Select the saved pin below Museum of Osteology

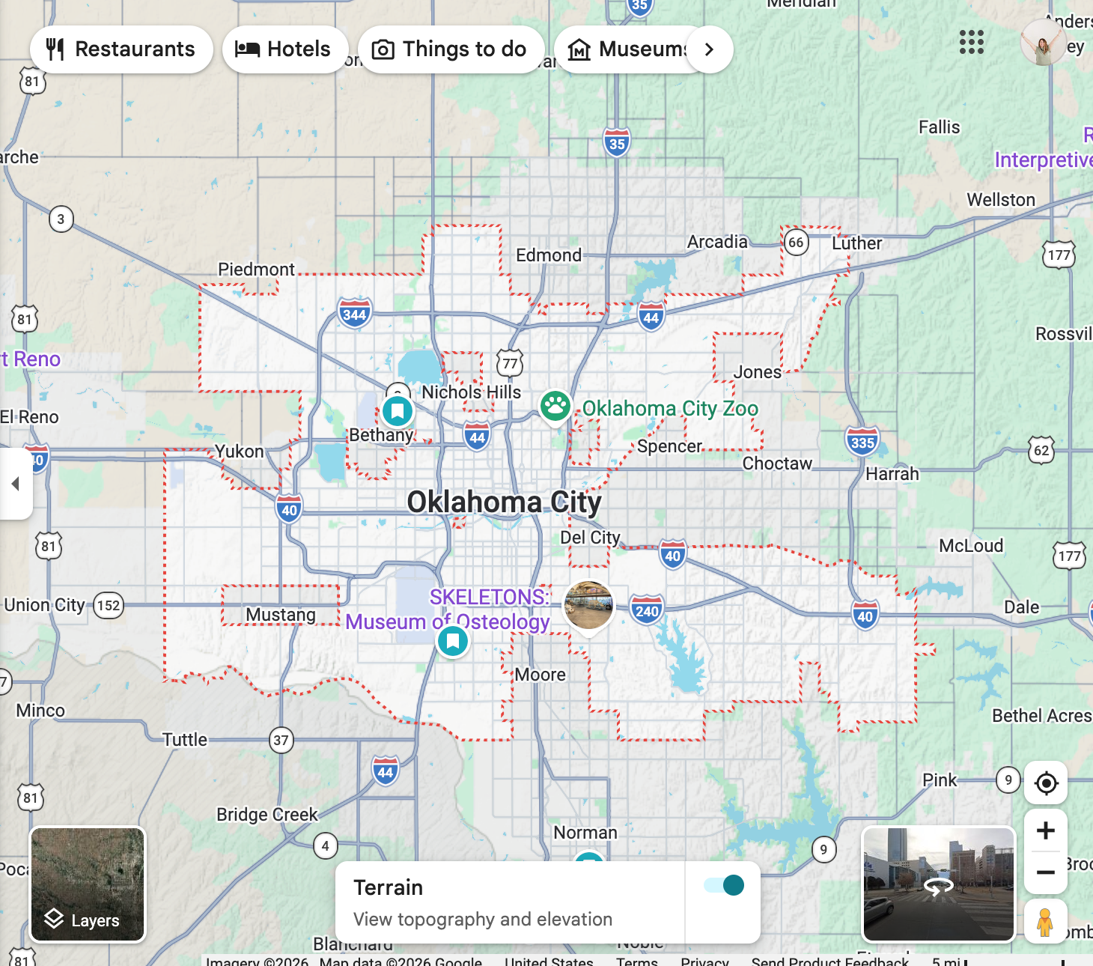452,641
